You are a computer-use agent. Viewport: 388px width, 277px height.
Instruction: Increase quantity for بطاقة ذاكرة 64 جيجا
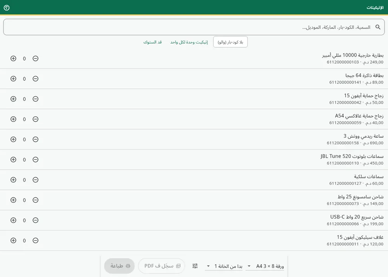pos(13,79)
